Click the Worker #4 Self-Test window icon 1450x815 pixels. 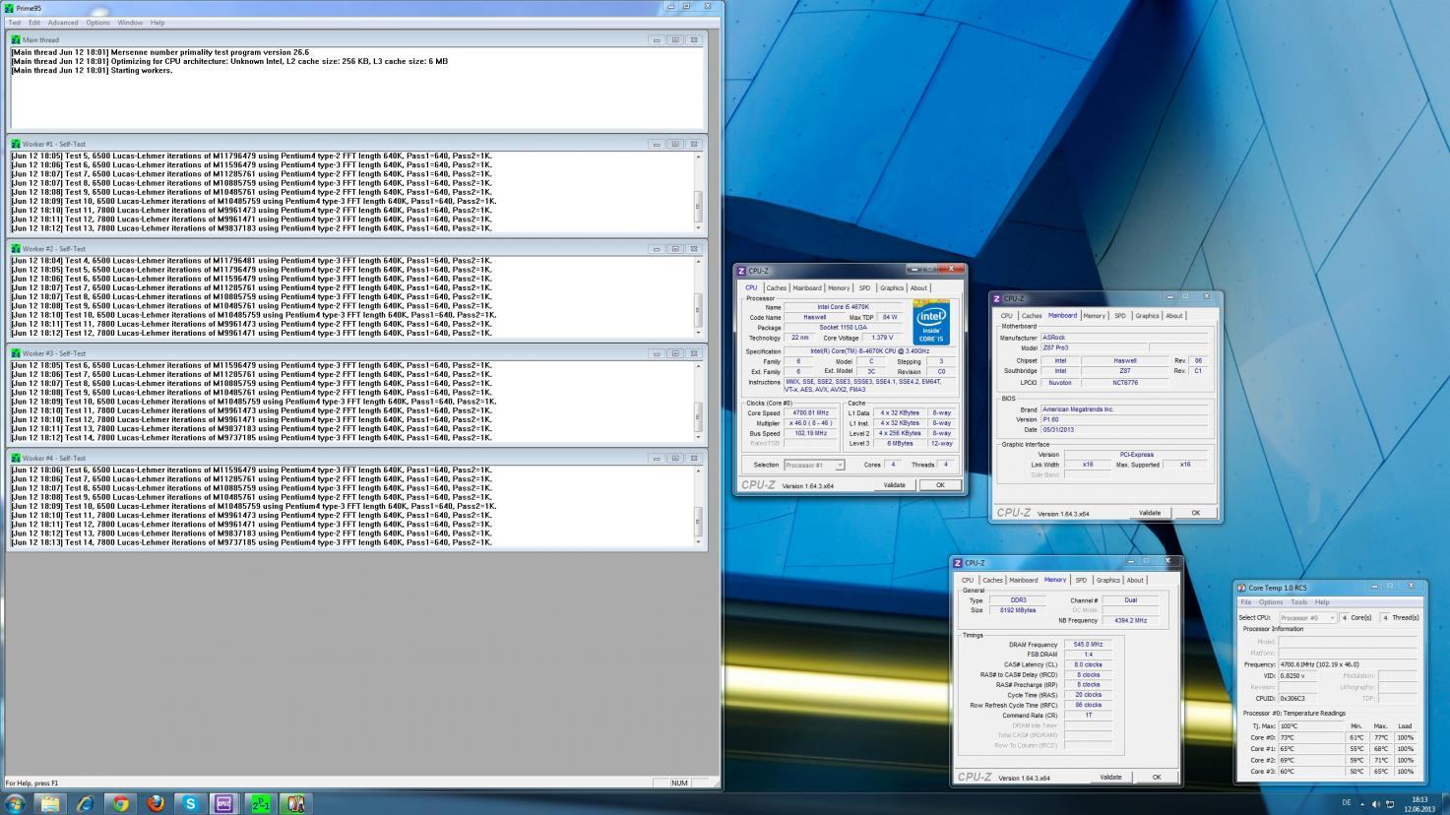tap(16, 458)
